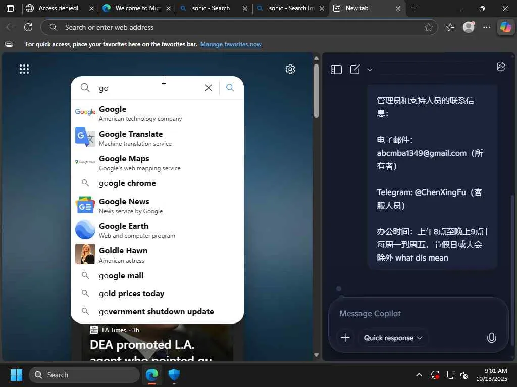
Task: Close the sonic - Search Images tab
Action: (322, 8)
